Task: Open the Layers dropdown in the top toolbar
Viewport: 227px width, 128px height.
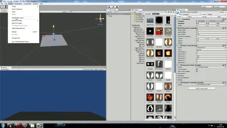Action: click(206, 7)
